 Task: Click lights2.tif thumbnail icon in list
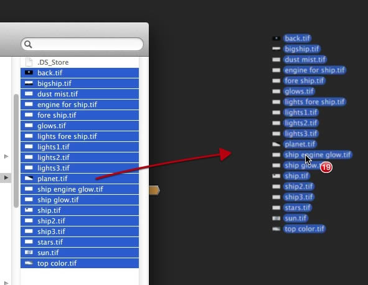tap(29, 157)
